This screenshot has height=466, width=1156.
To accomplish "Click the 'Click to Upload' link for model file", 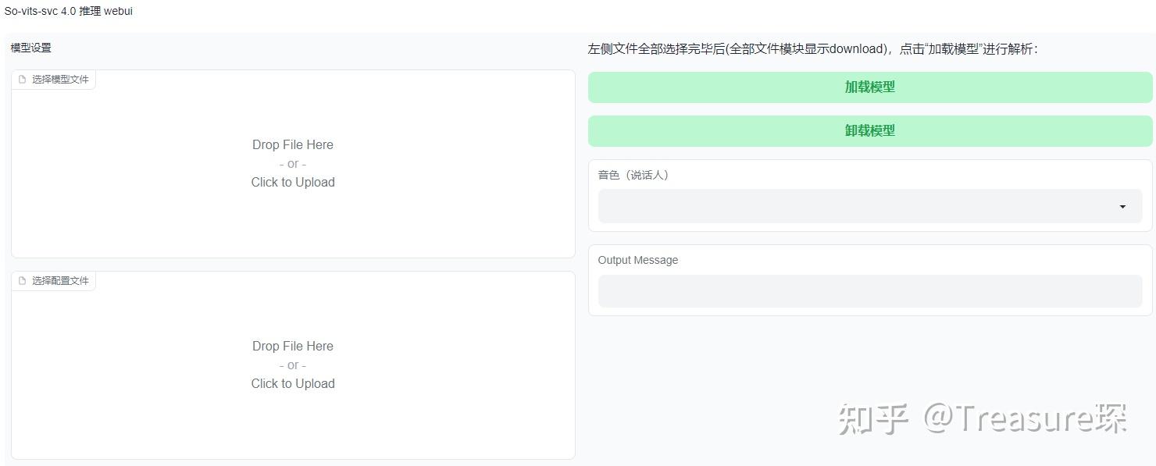I will 292,182.
